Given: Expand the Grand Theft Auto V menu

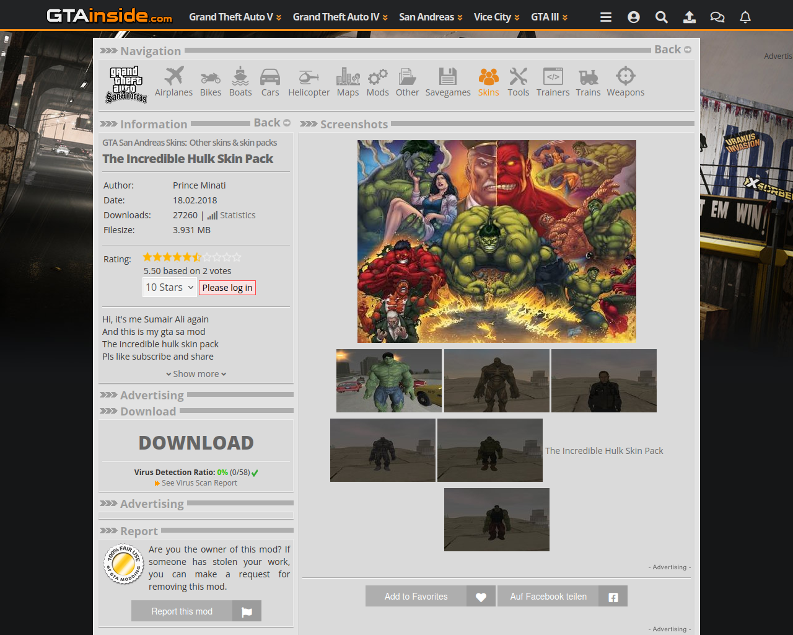Looking at the screenshot, I should [235, 17].
